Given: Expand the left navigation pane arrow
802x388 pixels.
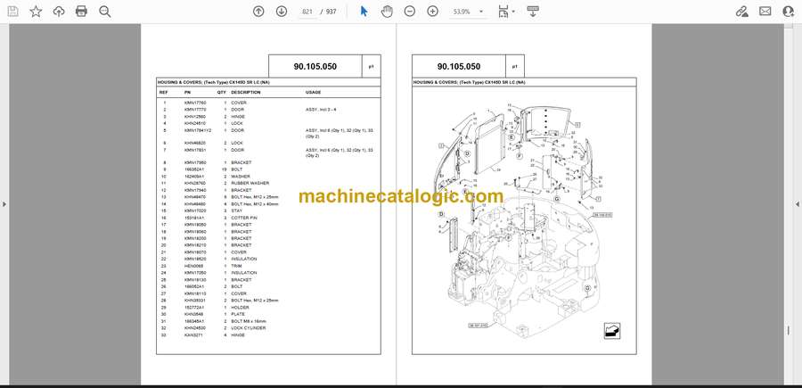Looking at the screenshot, I should click(4, 204).
